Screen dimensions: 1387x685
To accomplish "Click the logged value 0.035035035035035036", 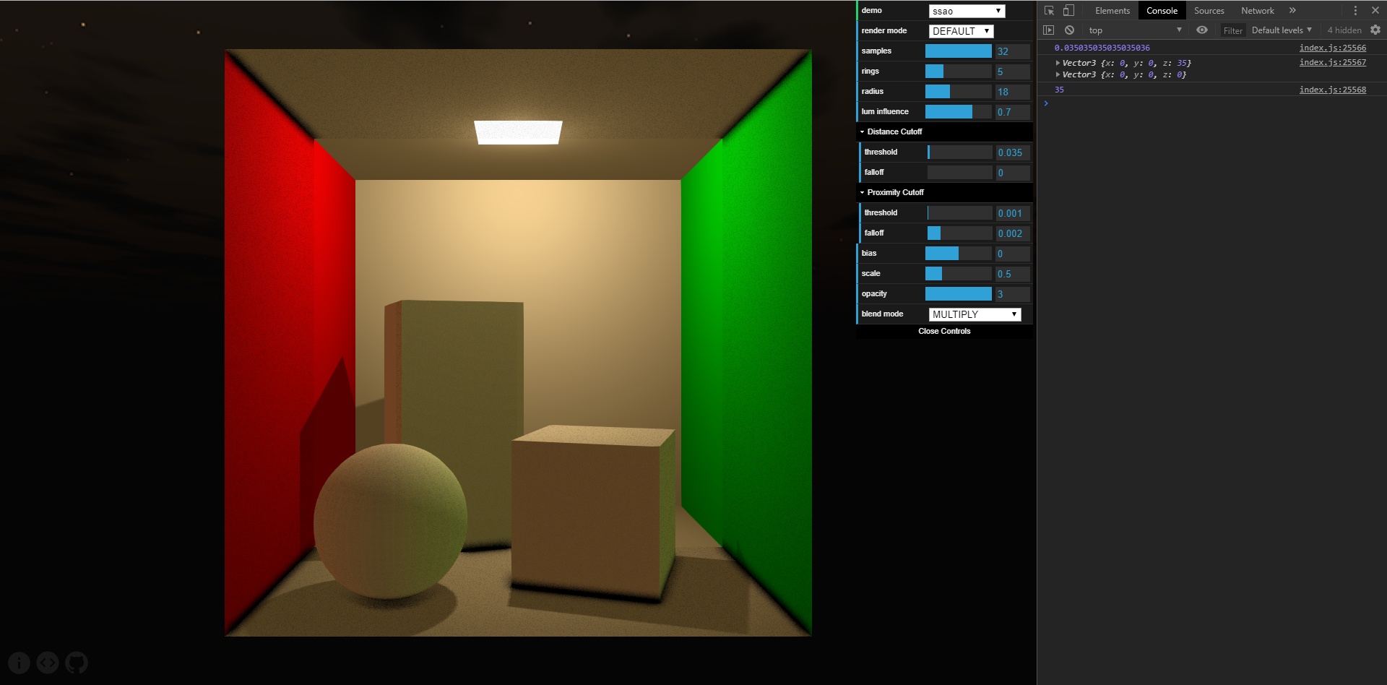I will pos(1102,48).
